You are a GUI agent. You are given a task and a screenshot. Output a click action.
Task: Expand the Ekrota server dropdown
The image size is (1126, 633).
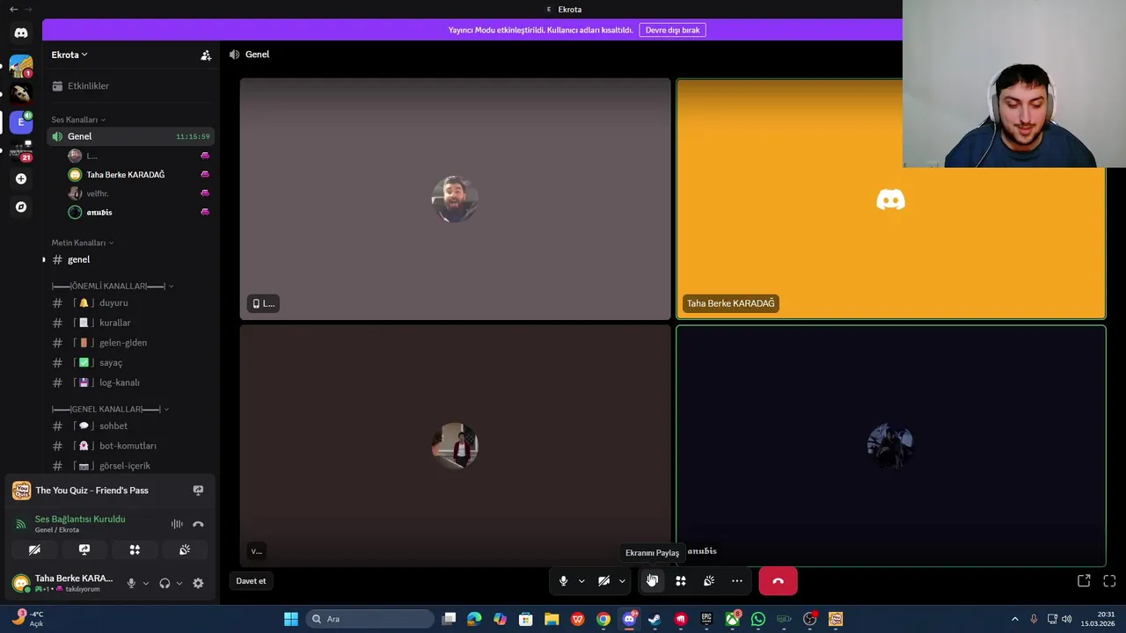pos(69,55)
